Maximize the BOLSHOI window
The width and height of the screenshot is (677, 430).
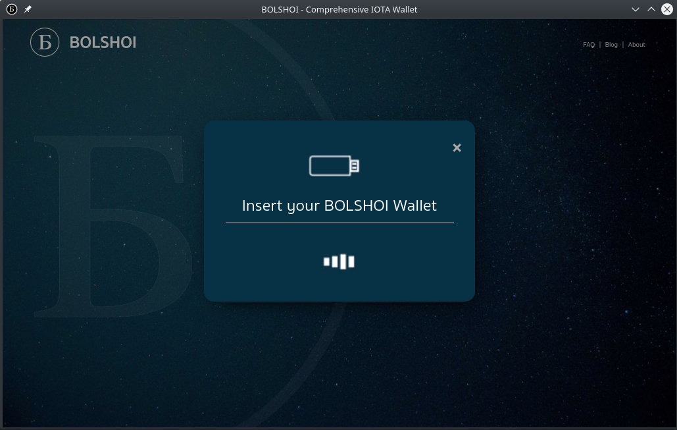coord(651,9)
